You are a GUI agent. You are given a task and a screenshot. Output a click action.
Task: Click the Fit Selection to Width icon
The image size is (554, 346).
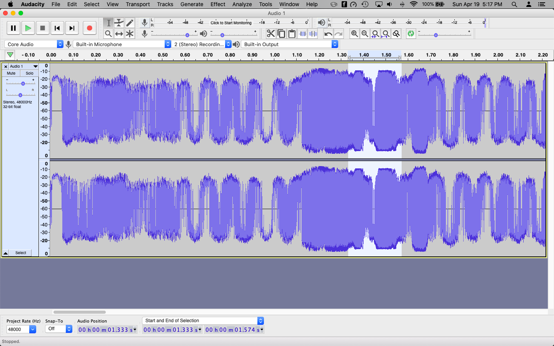(x=375, y=34)
